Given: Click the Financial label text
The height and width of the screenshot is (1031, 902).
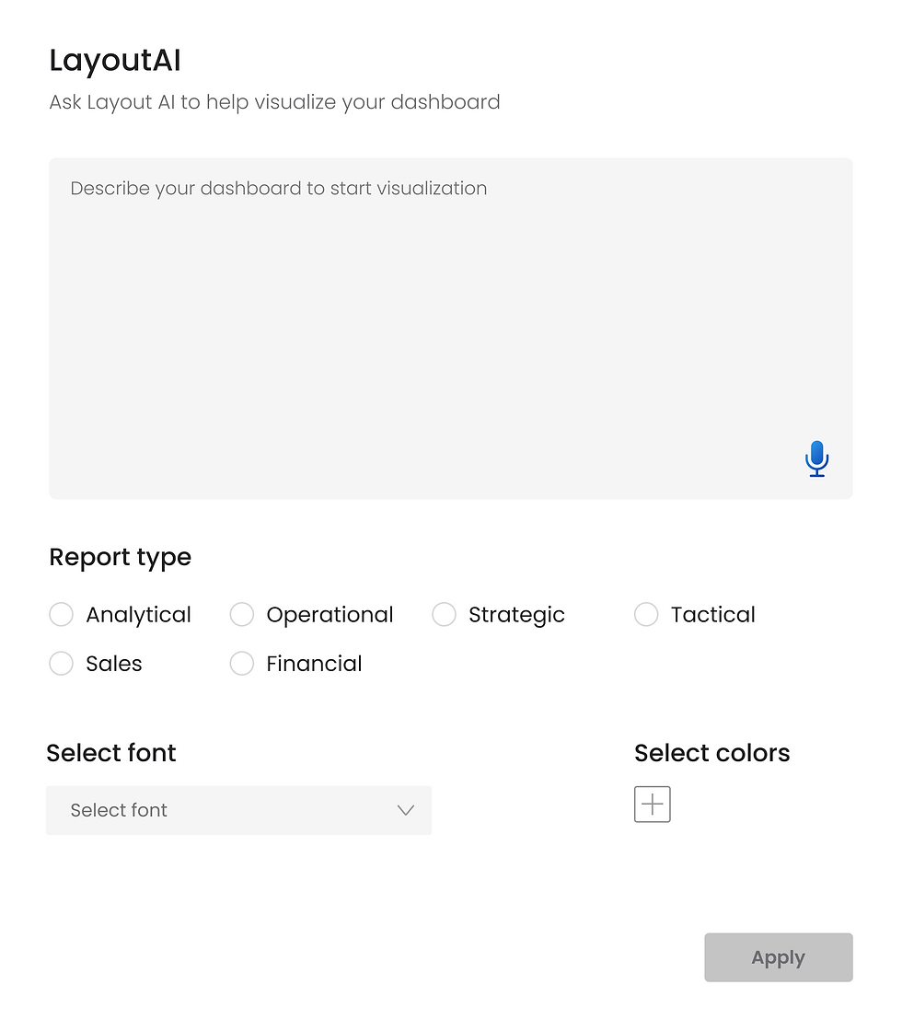Looking at the screenshot, I should point(313,663).
